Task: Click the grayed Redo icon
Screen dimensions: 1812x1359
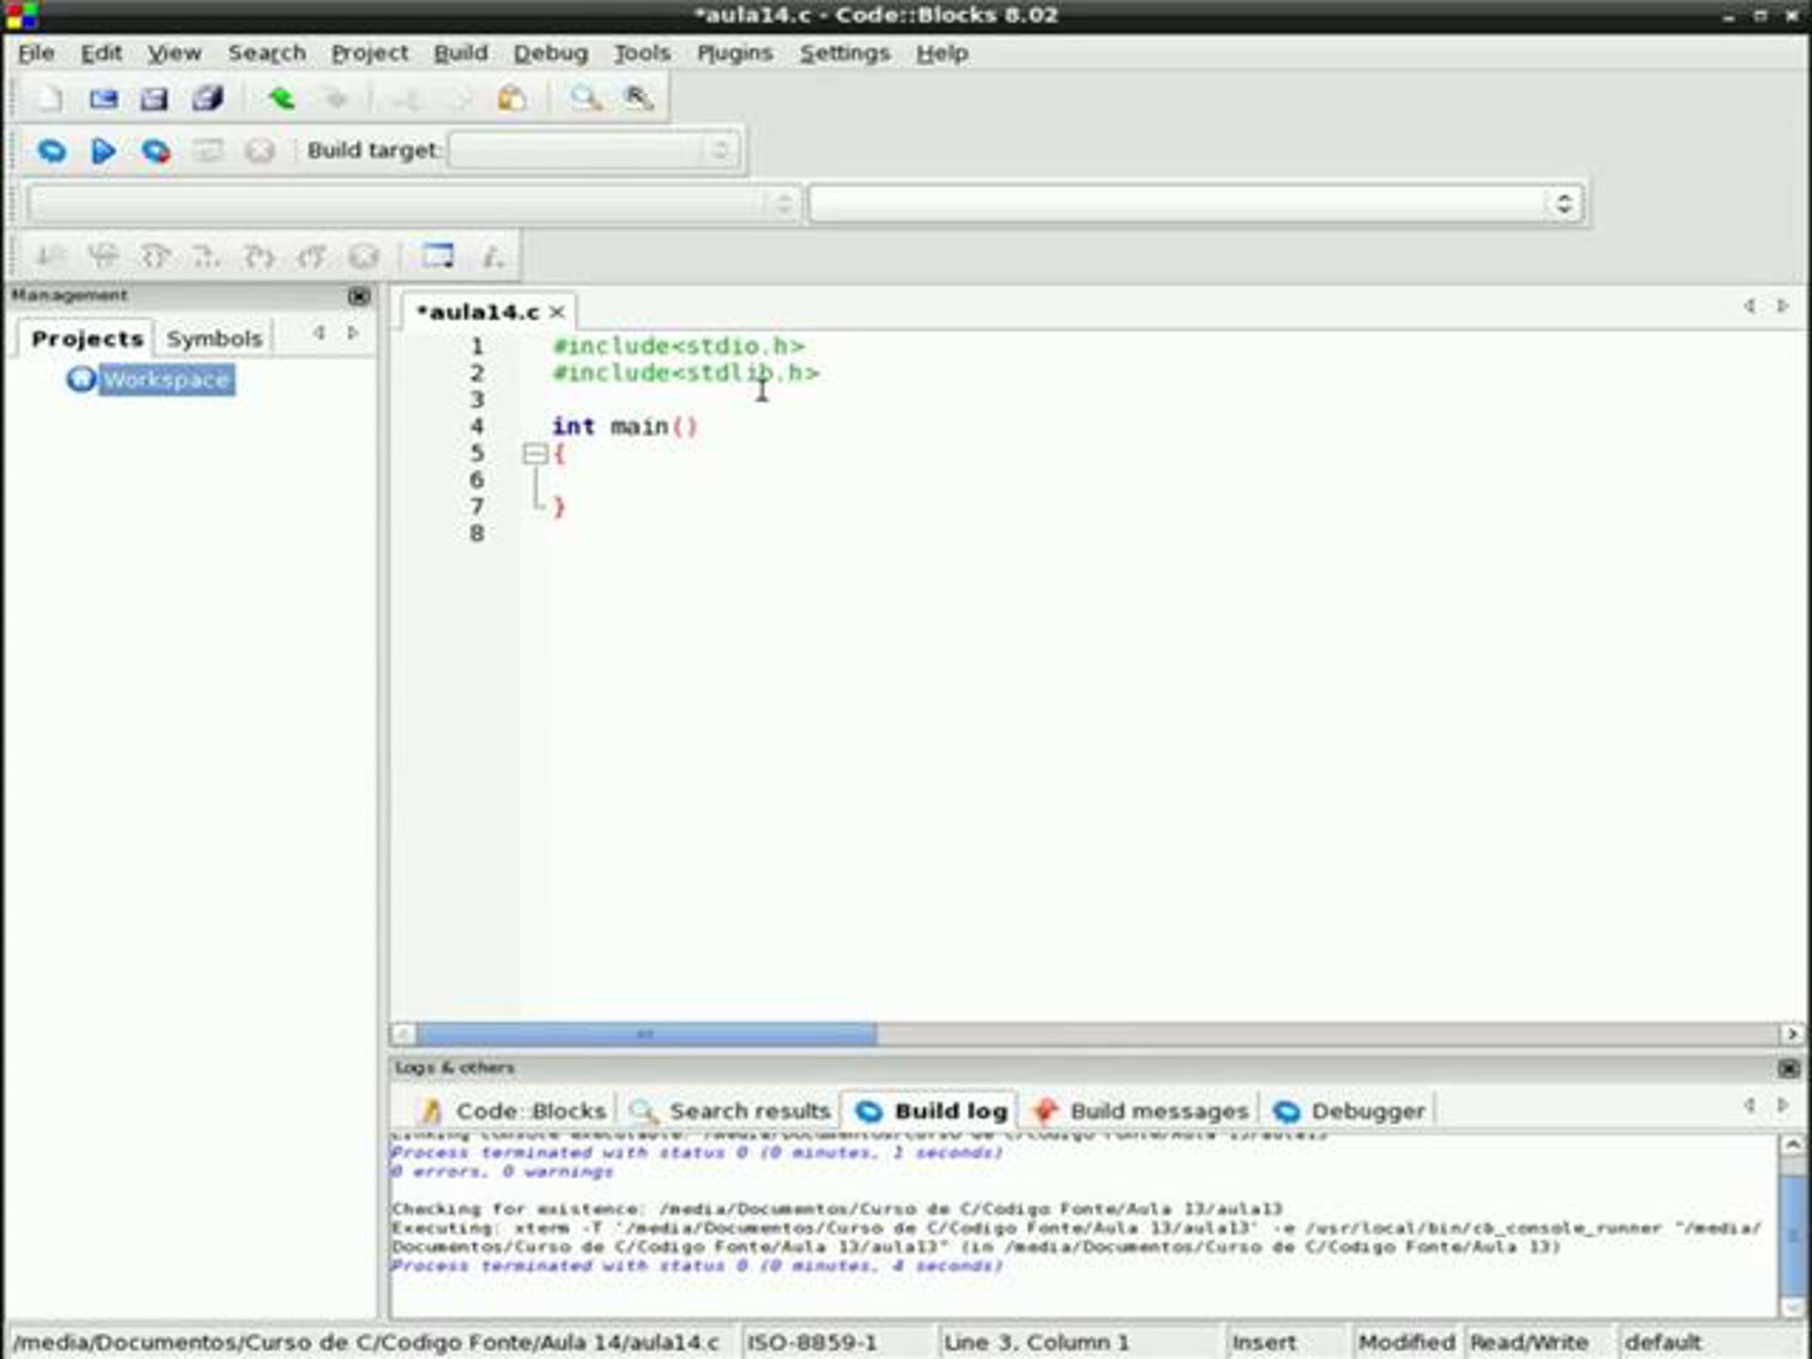Action: pyautogui.click(x=335, y=99)
